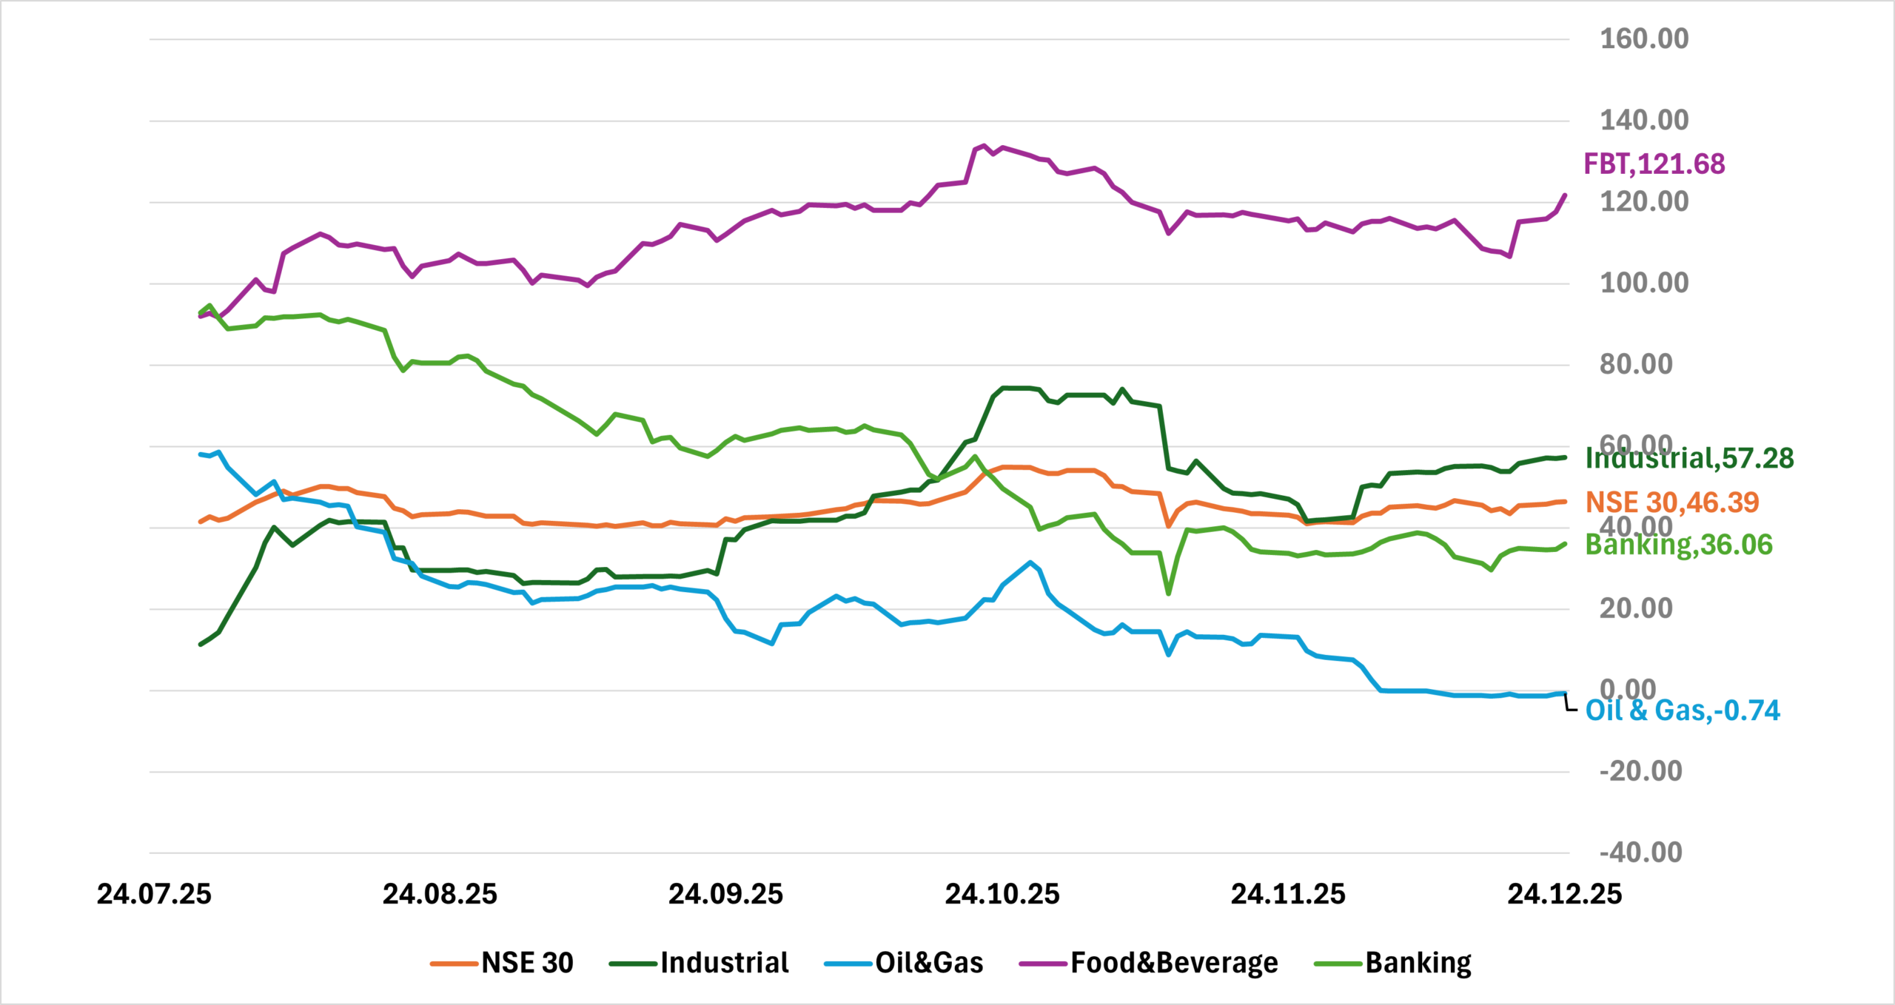This screenshot has width=1895, height=1005.
Task: Click the 100.00 value axis label
Action: [1644, 283]
